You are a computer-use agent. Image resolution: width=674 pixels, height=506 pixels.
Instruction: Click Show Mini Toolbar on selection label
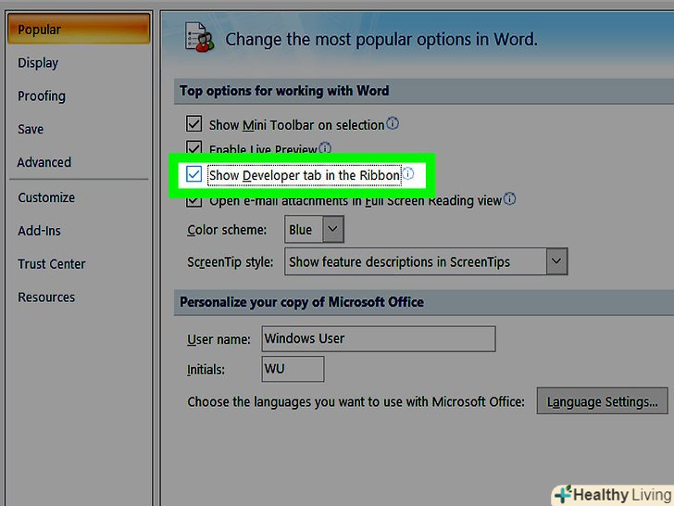[x=296, y=125]
